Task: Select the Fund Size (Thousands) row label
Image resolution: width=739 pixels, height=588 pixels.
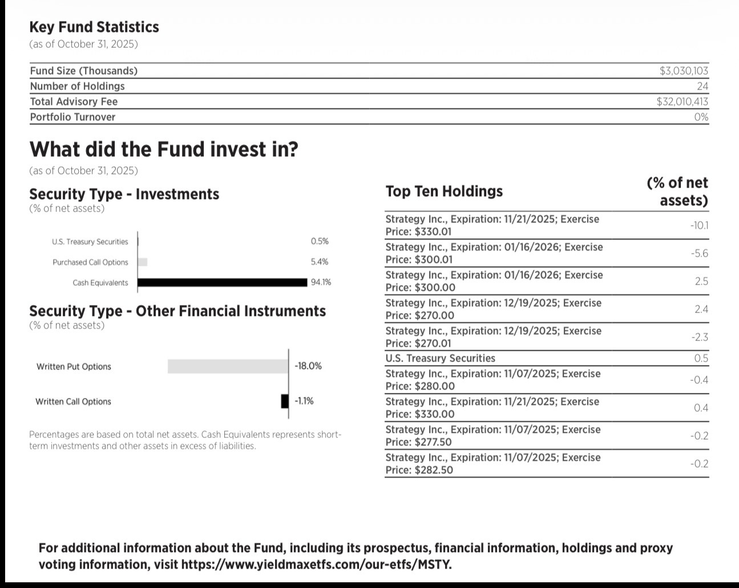Action: [x=84, y=71]
